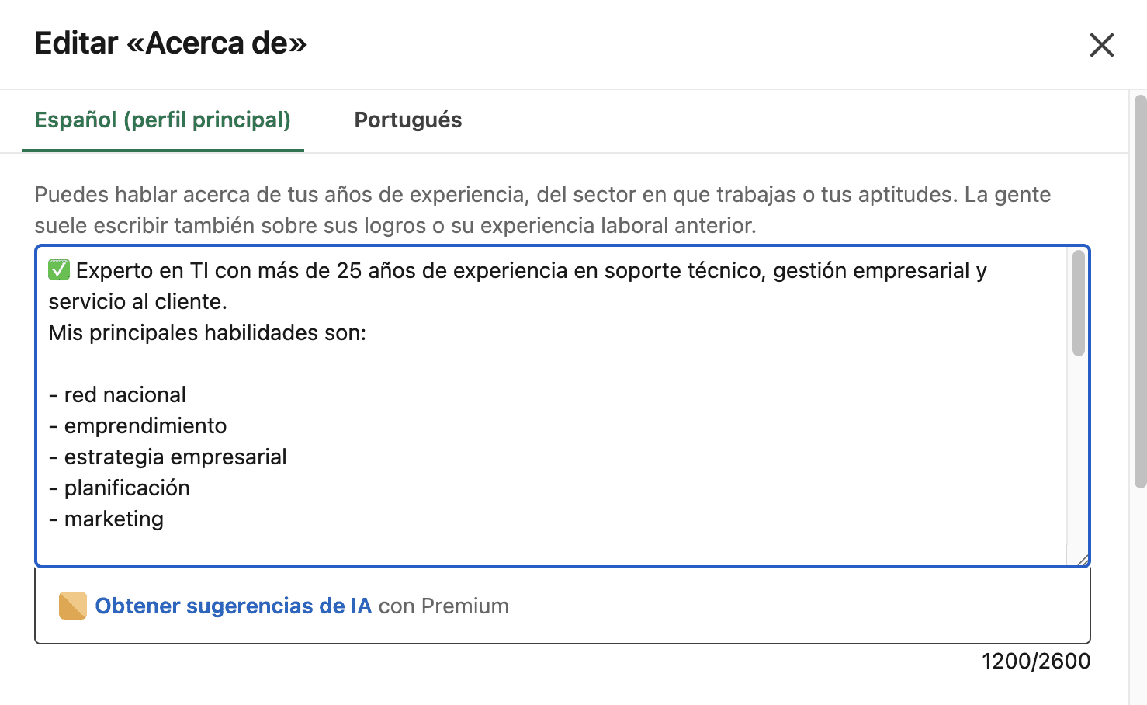Click "Mis principales habilidades son:" line
Viewport: 1147px width, 705px height.
pos(207,333)
